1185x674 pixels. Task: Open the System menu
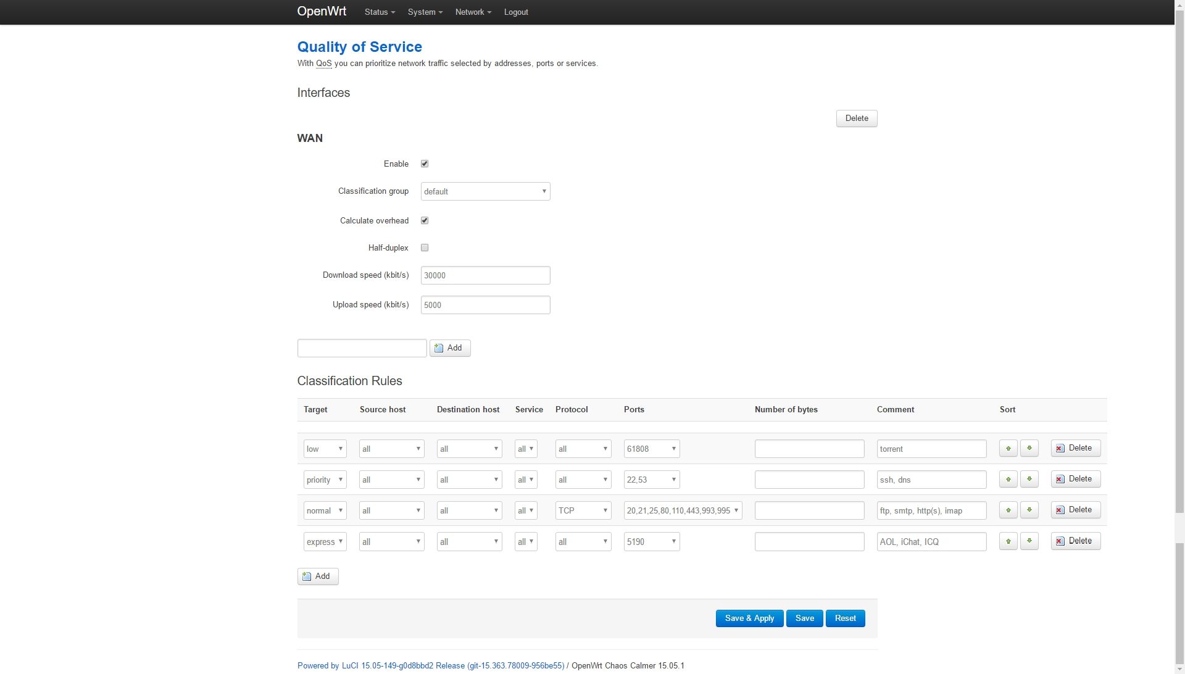[x=425, y=12]
